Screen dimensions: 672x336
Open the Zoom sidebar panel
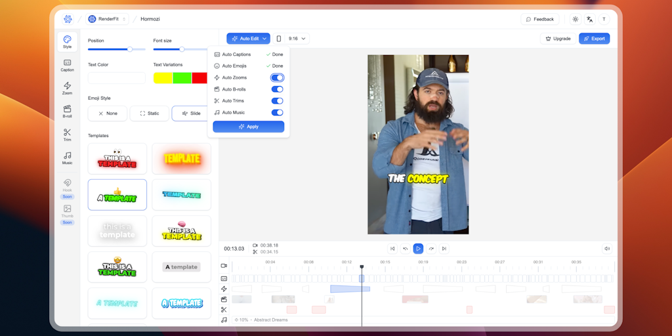tap(68, 89)
